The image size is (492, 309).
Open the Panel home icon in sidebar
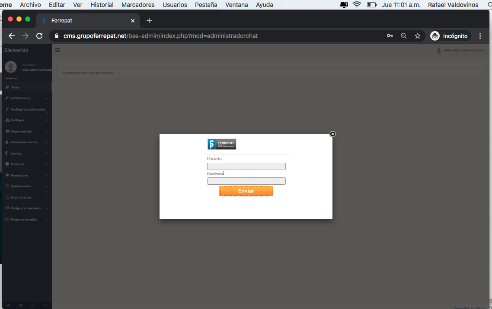7,87
